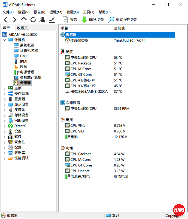Open the user management icon in toolbar

42,20
